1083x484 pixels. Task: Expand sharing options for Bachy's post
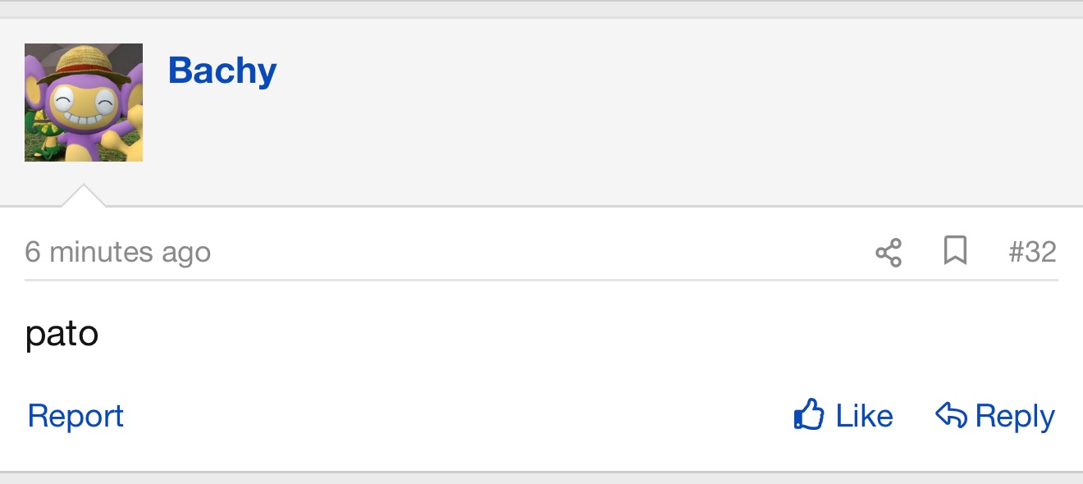(x=889, y=252)
